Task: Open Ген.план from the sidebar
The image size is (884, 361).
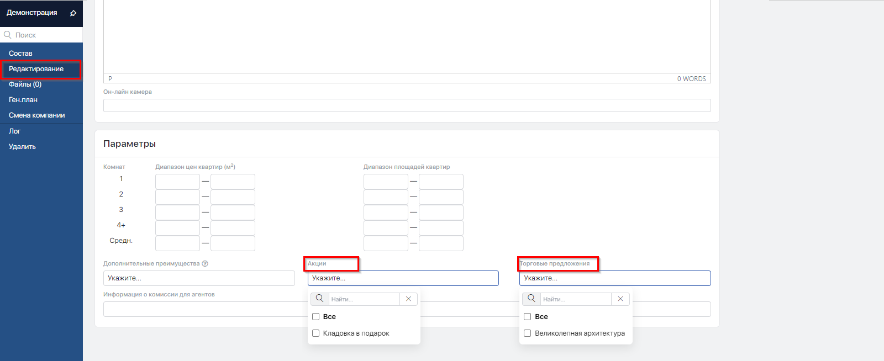Action: click(23, 100)
